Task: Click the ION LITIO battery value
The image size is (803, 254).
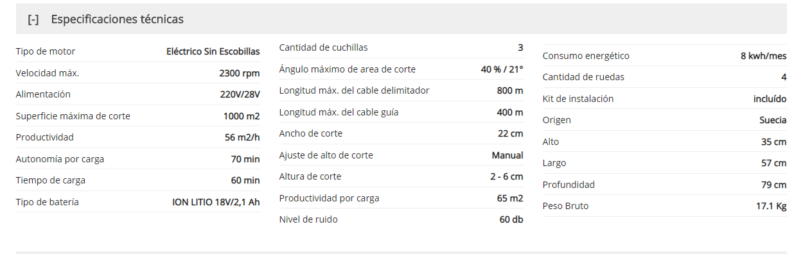Action: [x=216, y=202]
